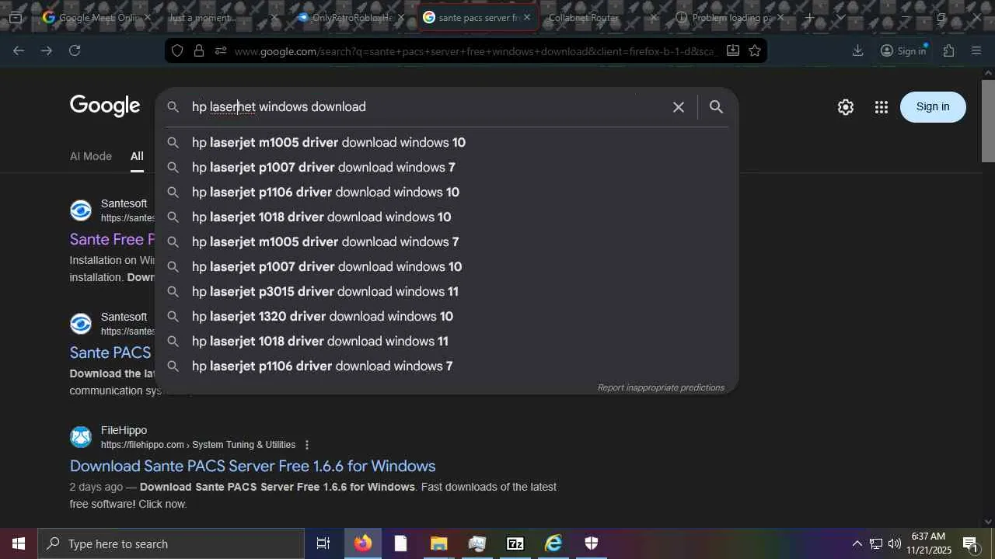Open Download Sante PACS Server Free 1.6.6 result
The image size is (995, 559).
click(x=253, y=466)
